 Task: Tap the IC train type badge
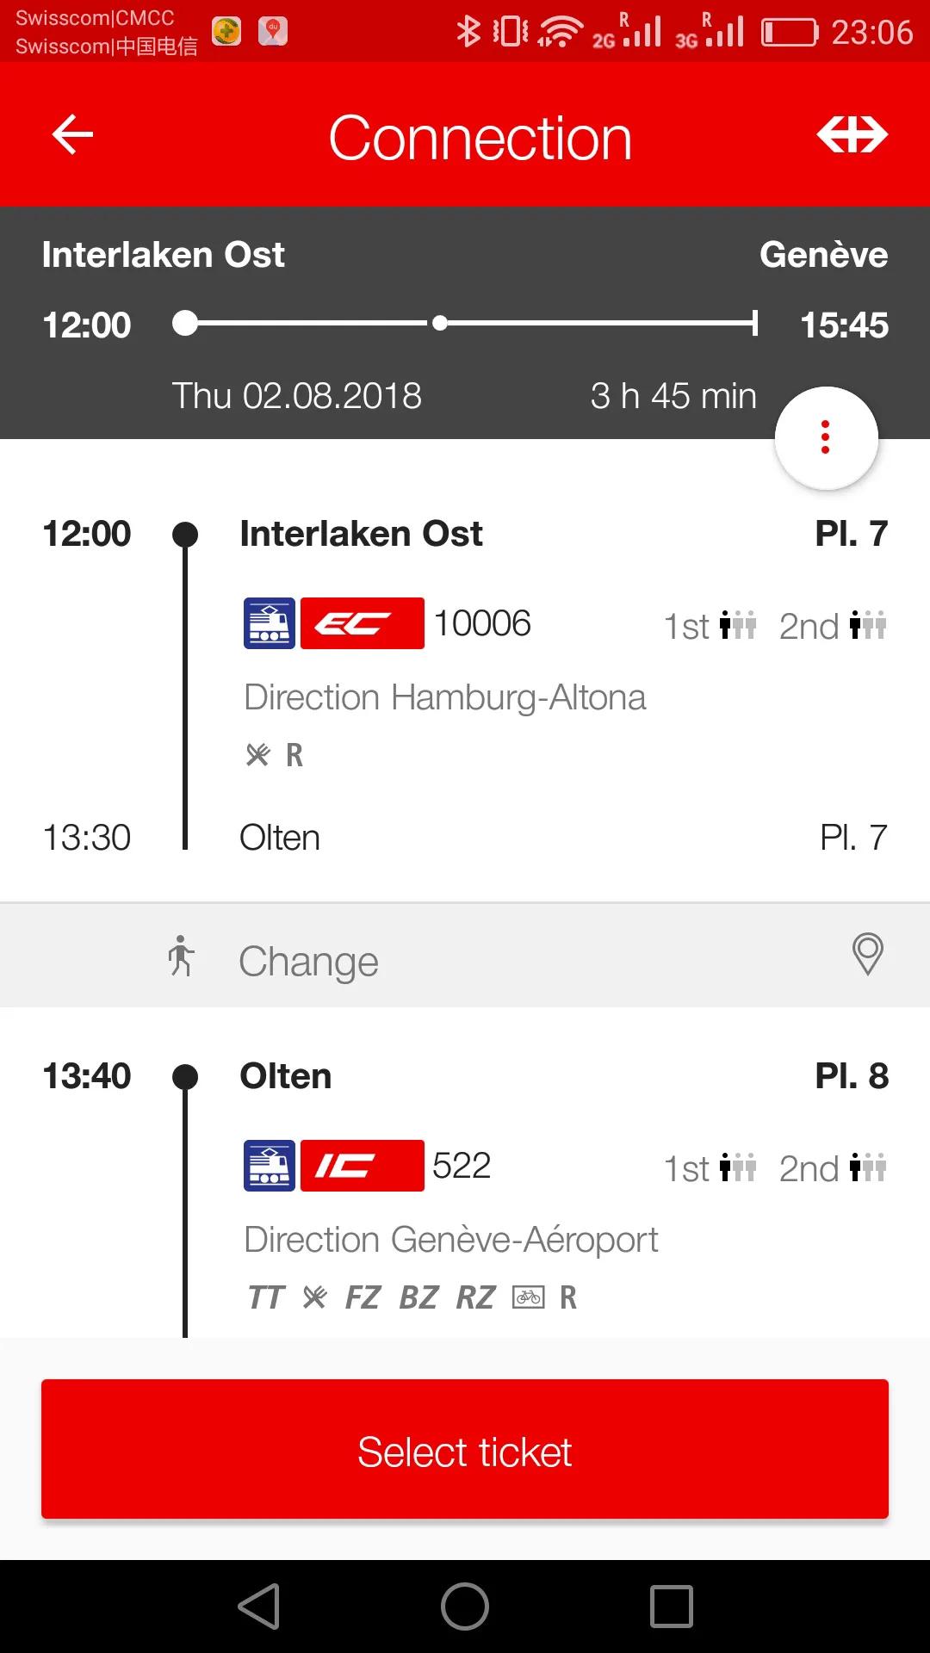click(x=362, y=1166)
